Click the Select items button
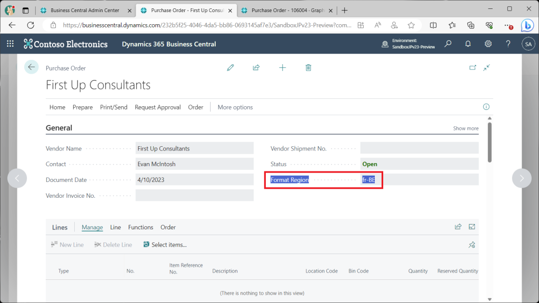The image size is (539, 303). coord(165,245)
